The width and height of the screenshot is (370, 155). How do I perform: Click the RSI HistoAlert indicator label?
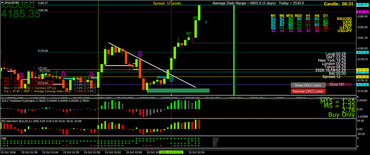pos(42,121)
